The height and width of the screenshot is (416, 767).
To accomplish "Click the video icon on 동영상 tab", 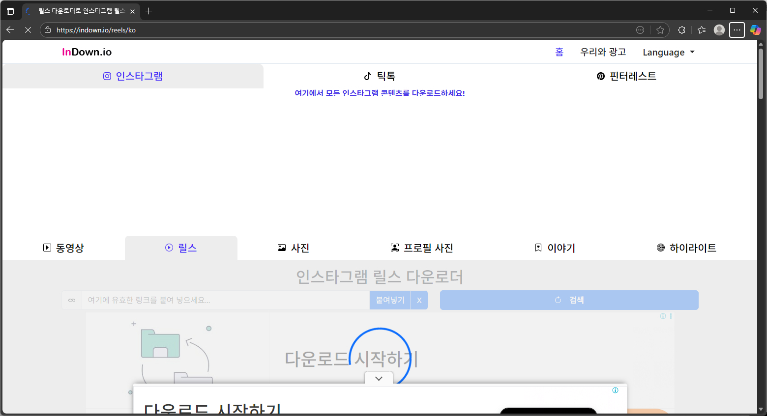I will 47,248.
